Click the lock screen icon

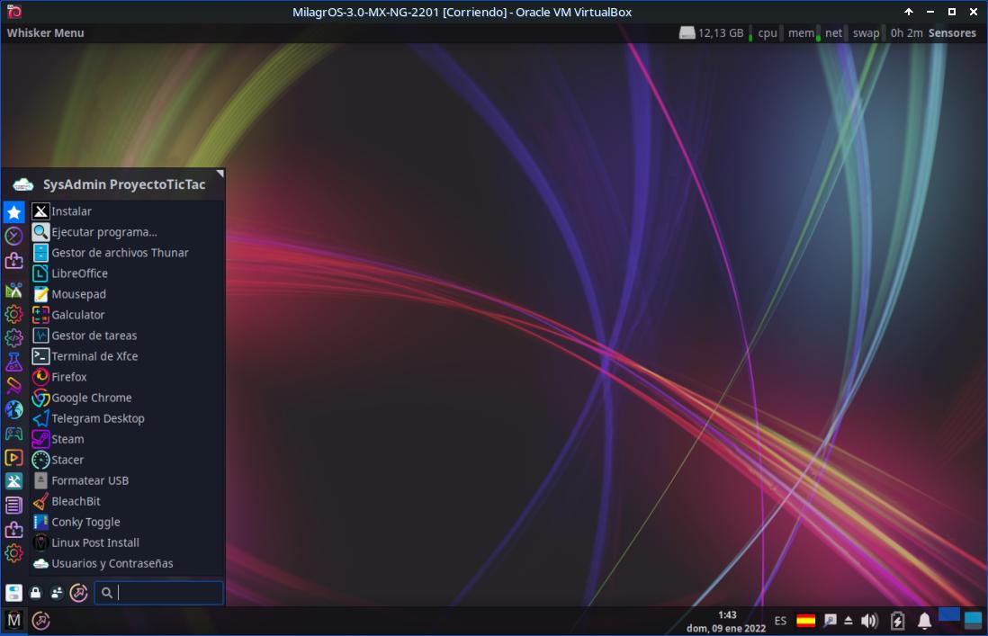[x=36, y=593]
